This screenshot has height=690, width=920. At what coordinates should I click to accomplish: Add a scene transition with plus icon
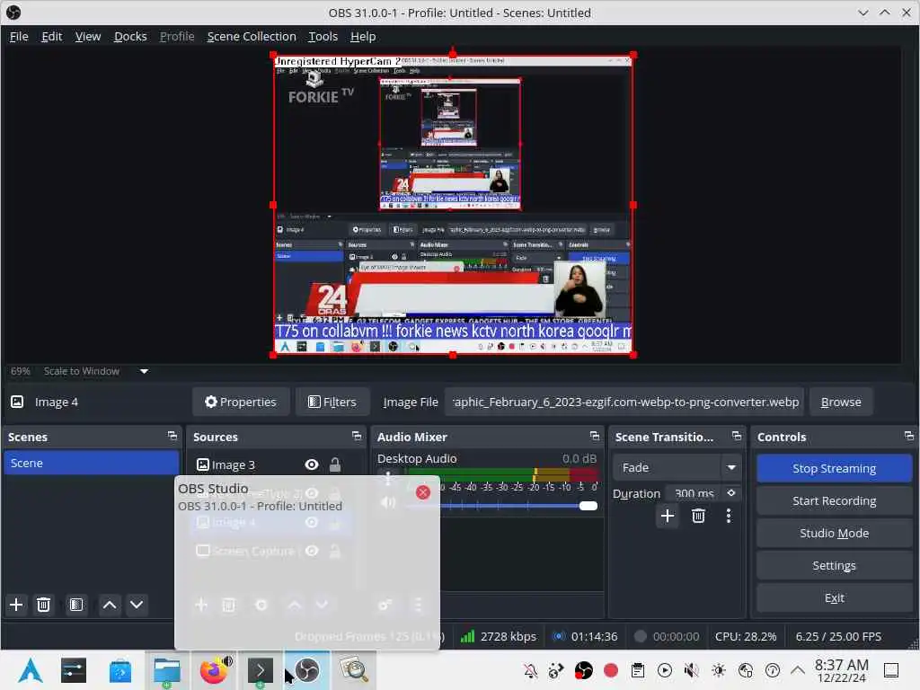pos(668,516)
